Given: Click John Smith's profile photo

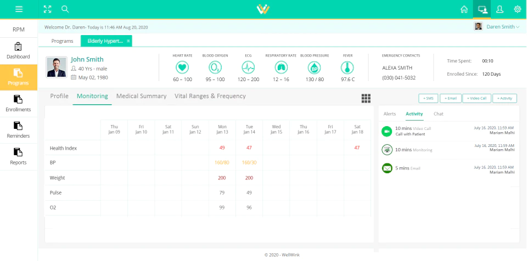Looking at the screenshot, I should (x=57, y=67).
